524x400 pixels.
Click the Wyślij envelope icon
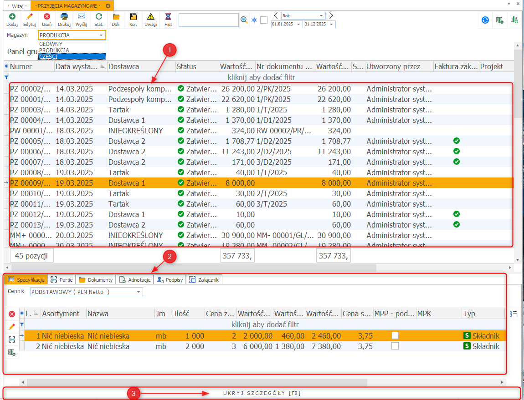[x=82, y=17]
